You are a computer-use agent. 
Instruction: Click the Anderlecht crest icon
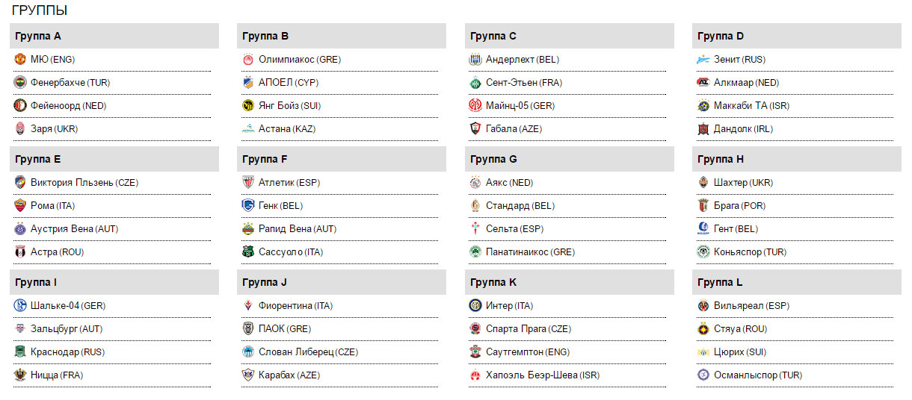point(475,60)
